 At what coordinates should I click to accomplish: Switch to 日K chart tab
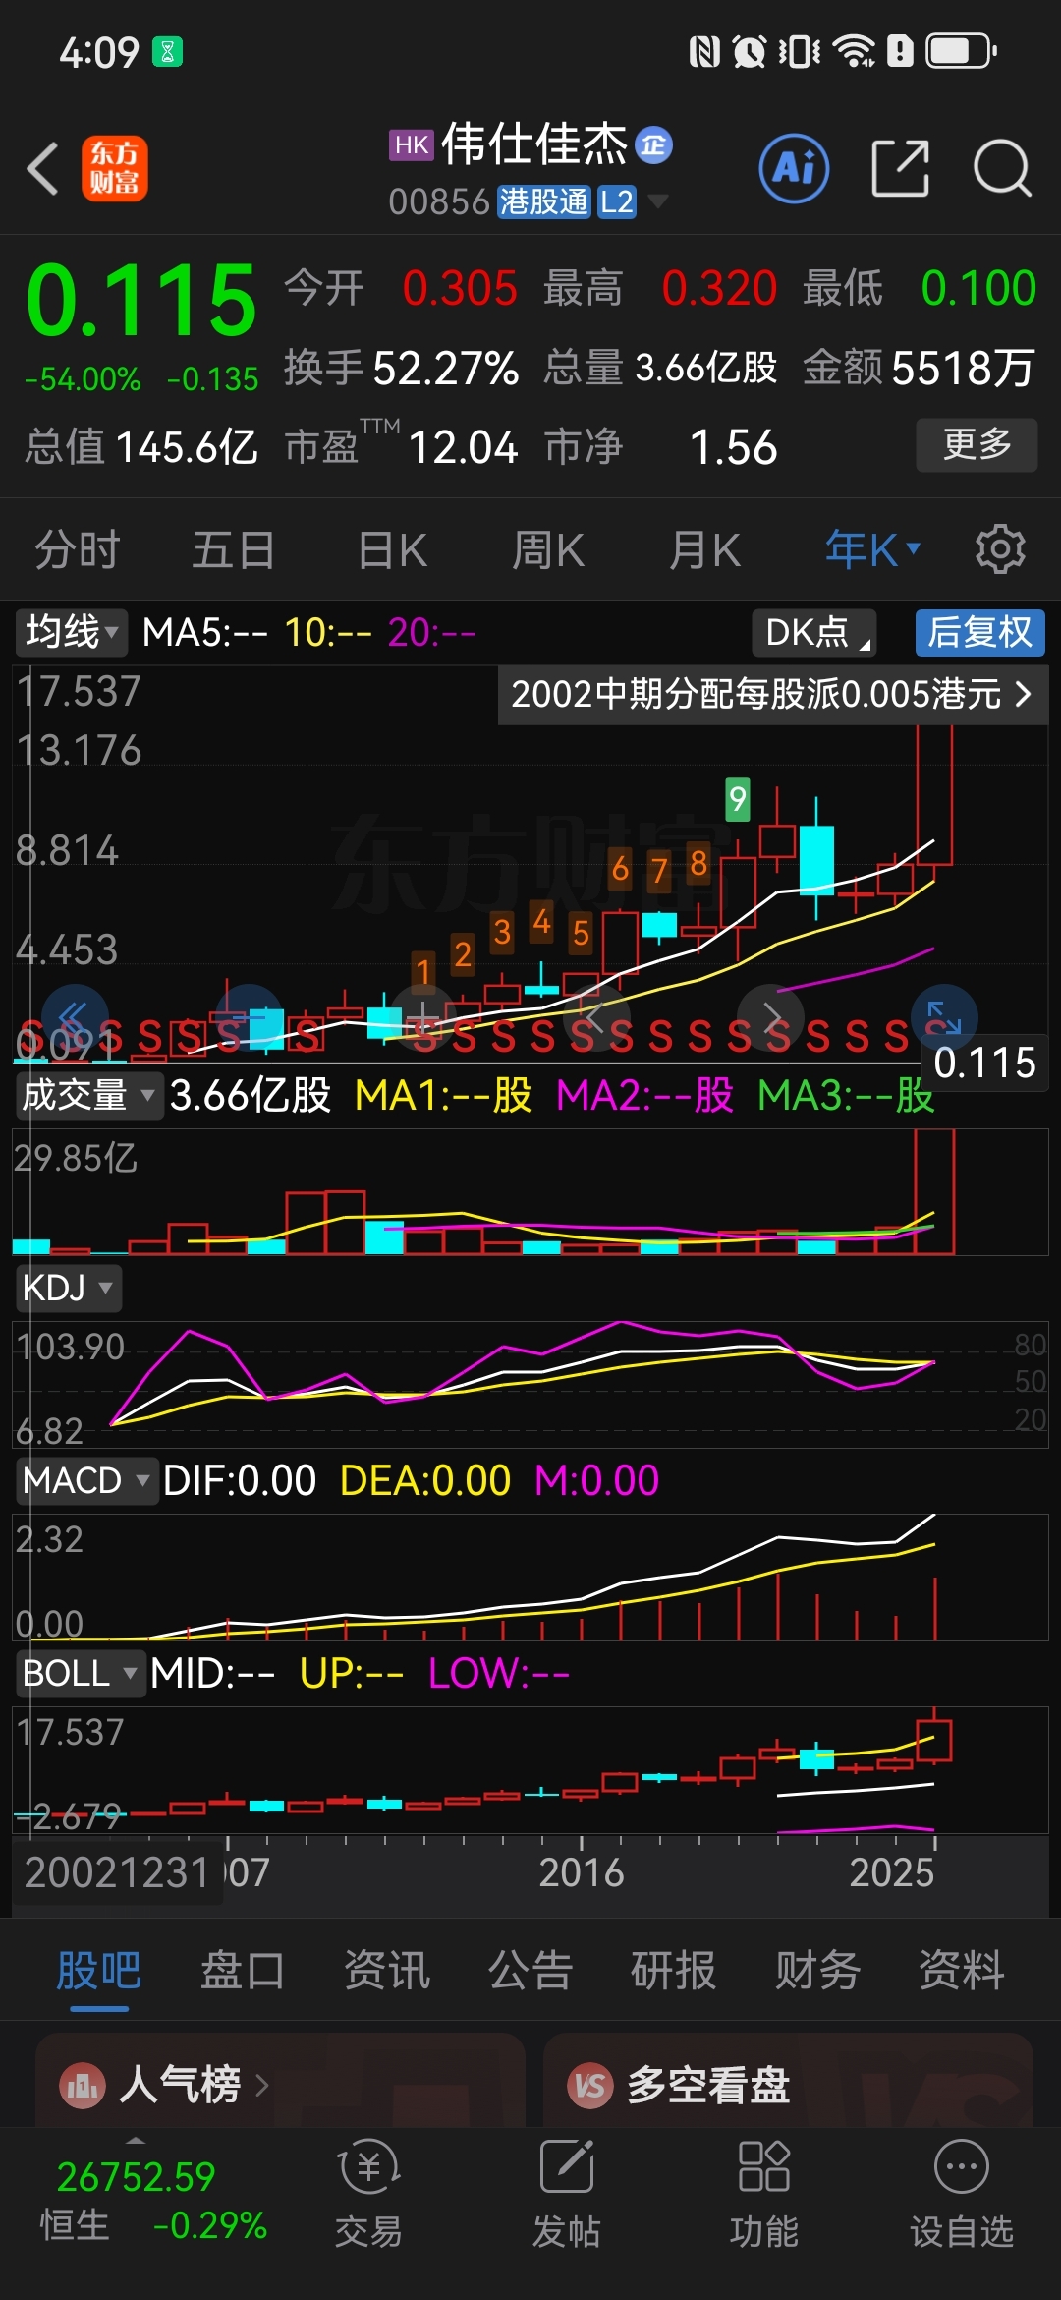click(393, 549)
